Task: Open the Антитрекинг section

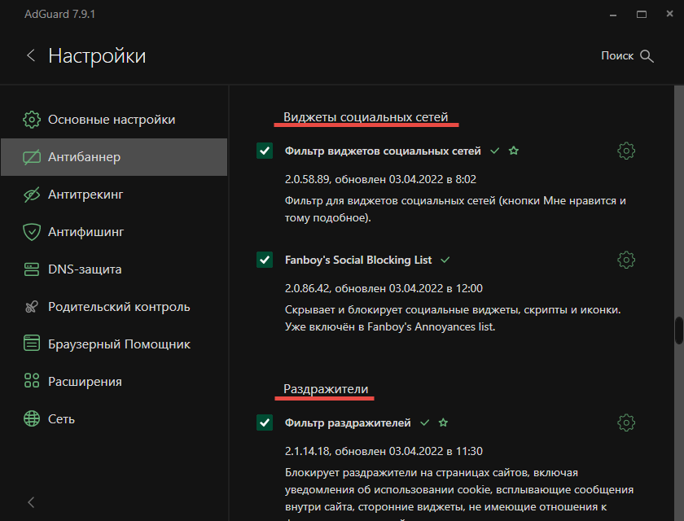Action: click(114, 195)
